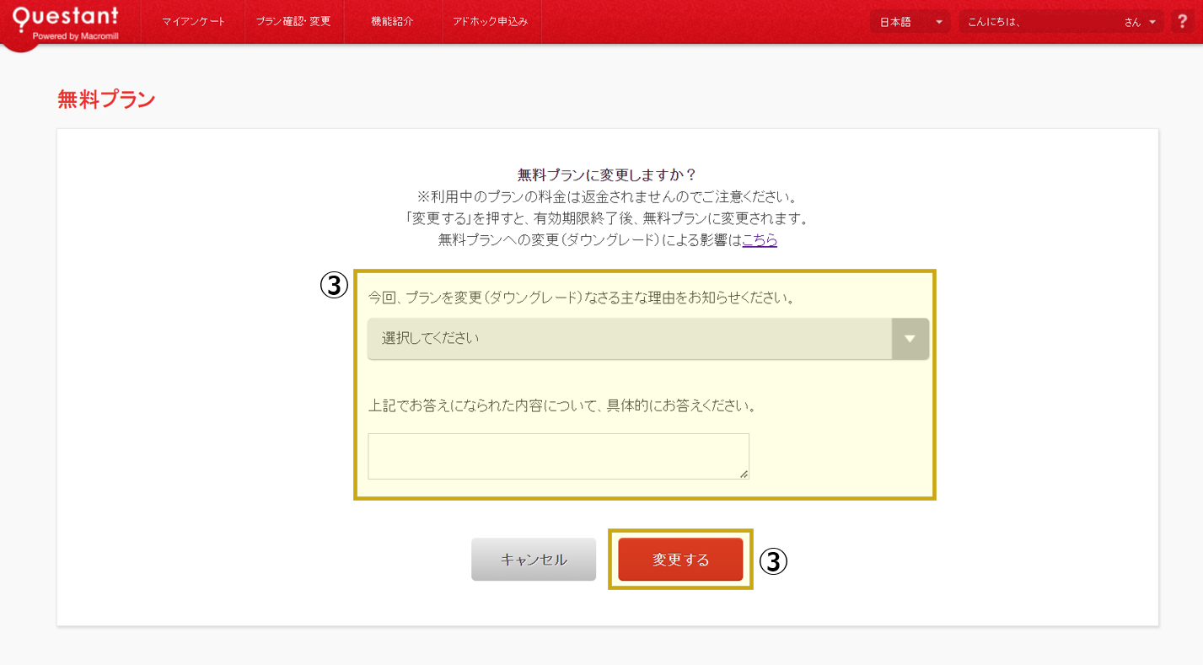Click the キャンセル button

click(x=534, y=560)
